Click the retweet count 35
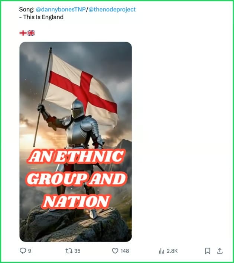 tap(77, 251)
